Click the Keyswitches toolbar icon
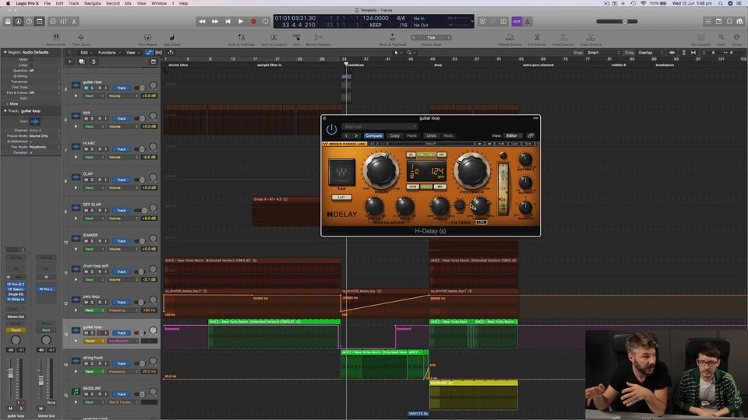This screenshot has height=420, width=748. pos(56,37)
